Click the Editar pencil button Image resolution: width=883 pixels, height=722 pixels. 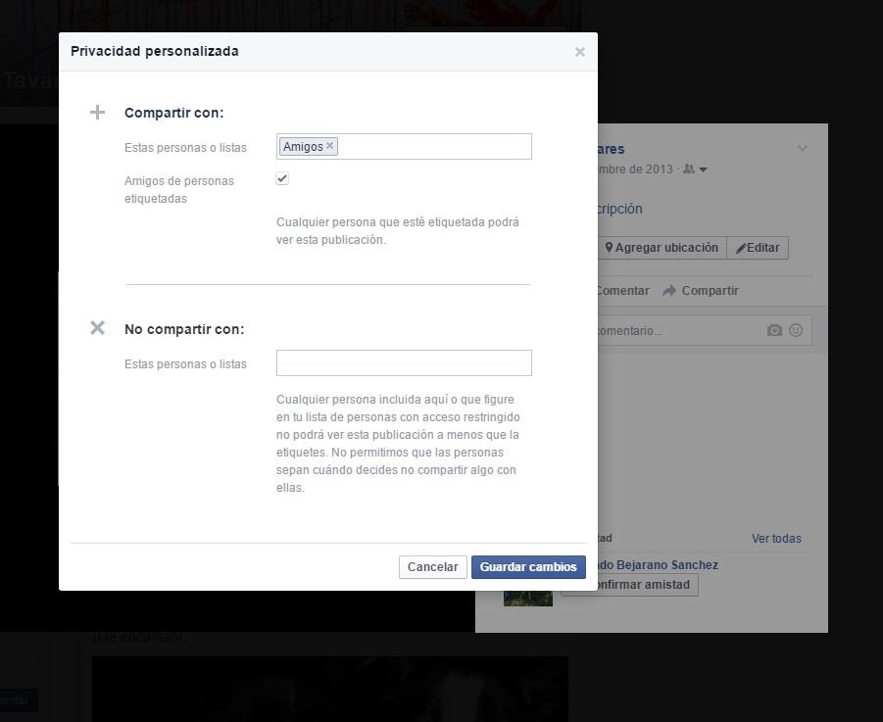(758, 248)
